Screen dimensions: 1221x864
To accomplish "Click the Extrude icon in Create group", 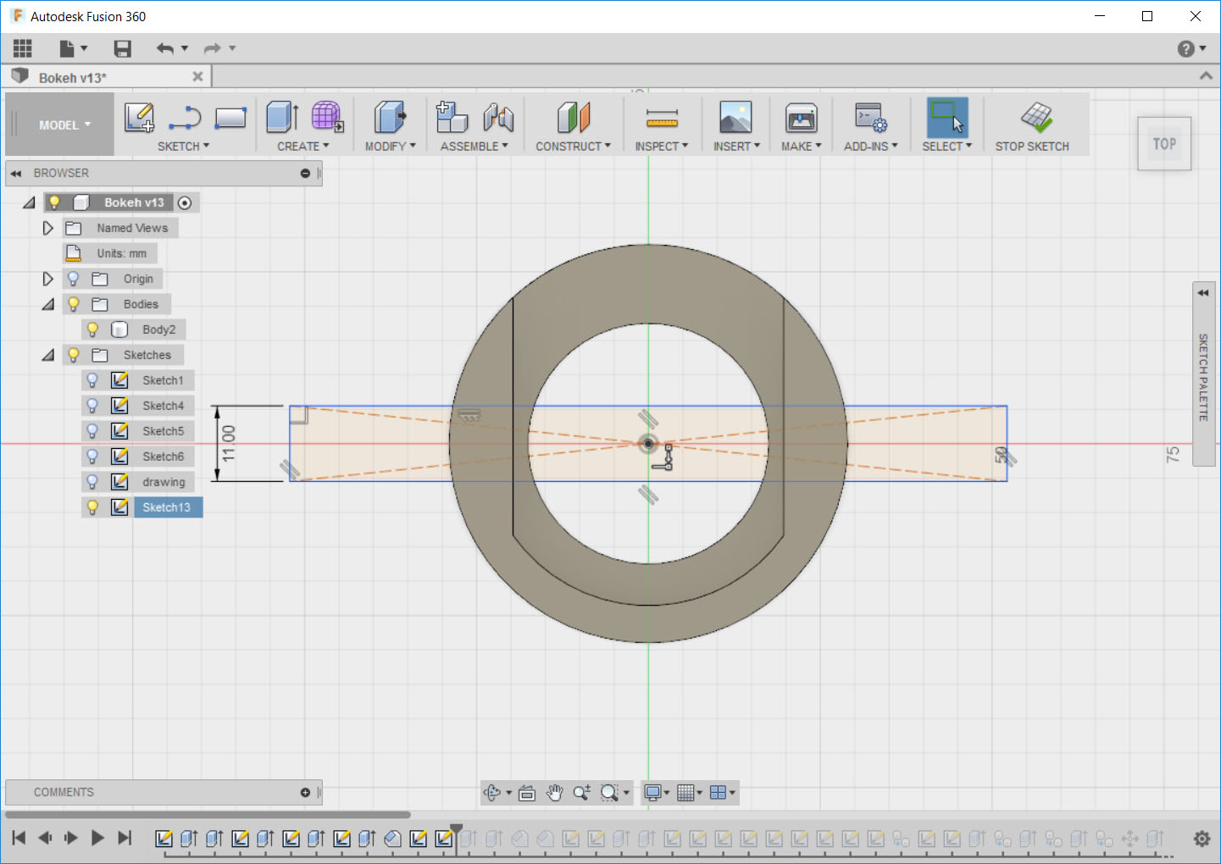I will click(x=282, y=118).
